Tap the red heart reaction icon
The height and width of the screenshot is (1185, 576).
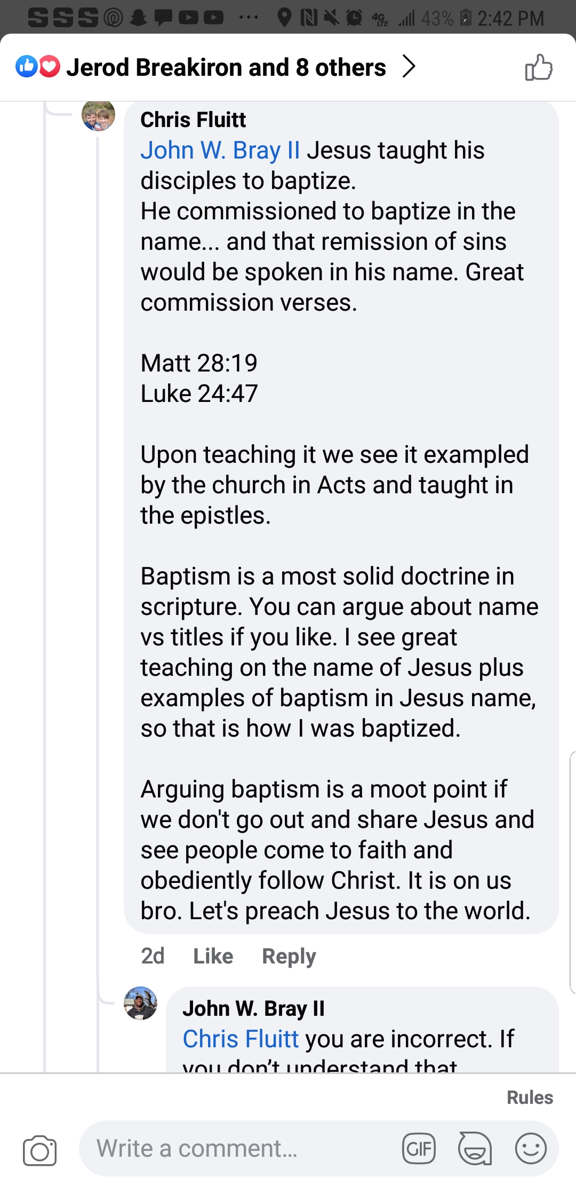(x=50, y=67)
